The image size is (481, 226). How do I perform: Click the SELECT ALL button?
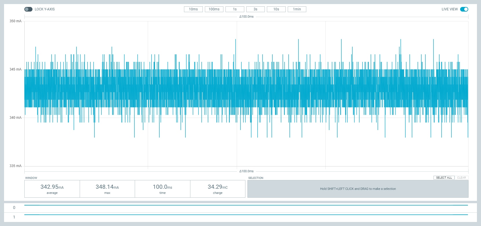click(x=444, y=178)
